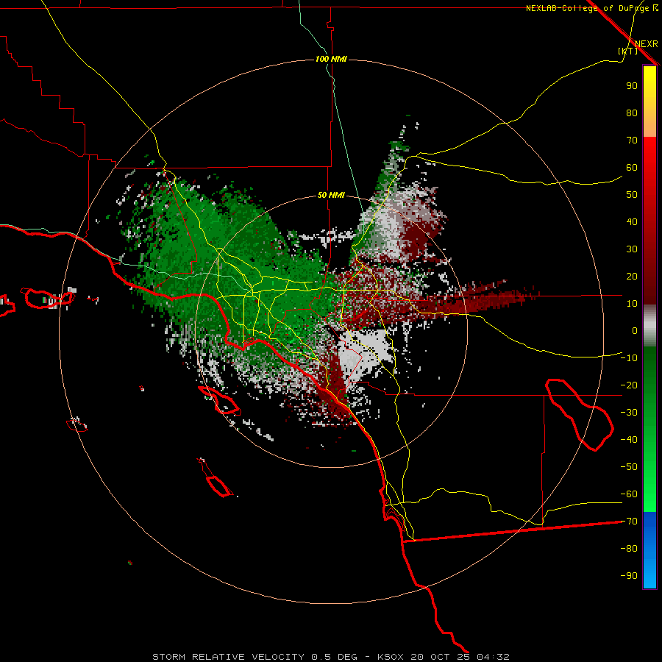Click the 80 value on velocity scale
662x662 pixels.
tap(632, 113)
